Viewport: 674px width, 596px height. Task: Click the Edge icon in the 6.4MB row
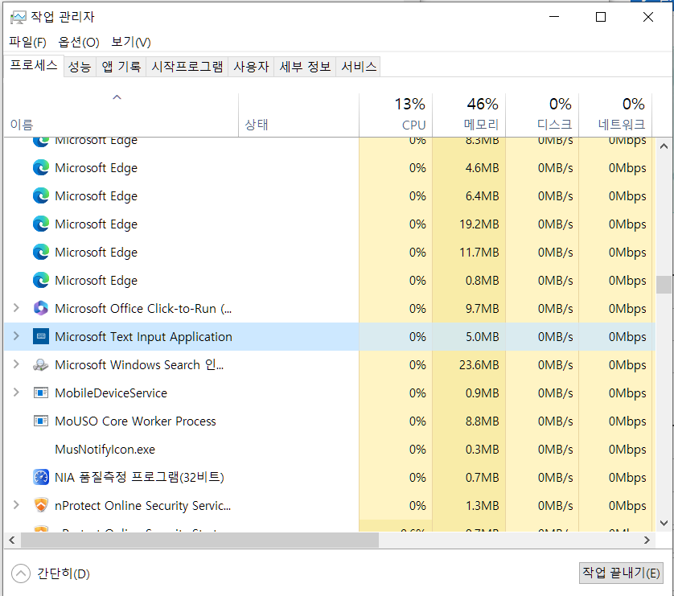[41, 195]
